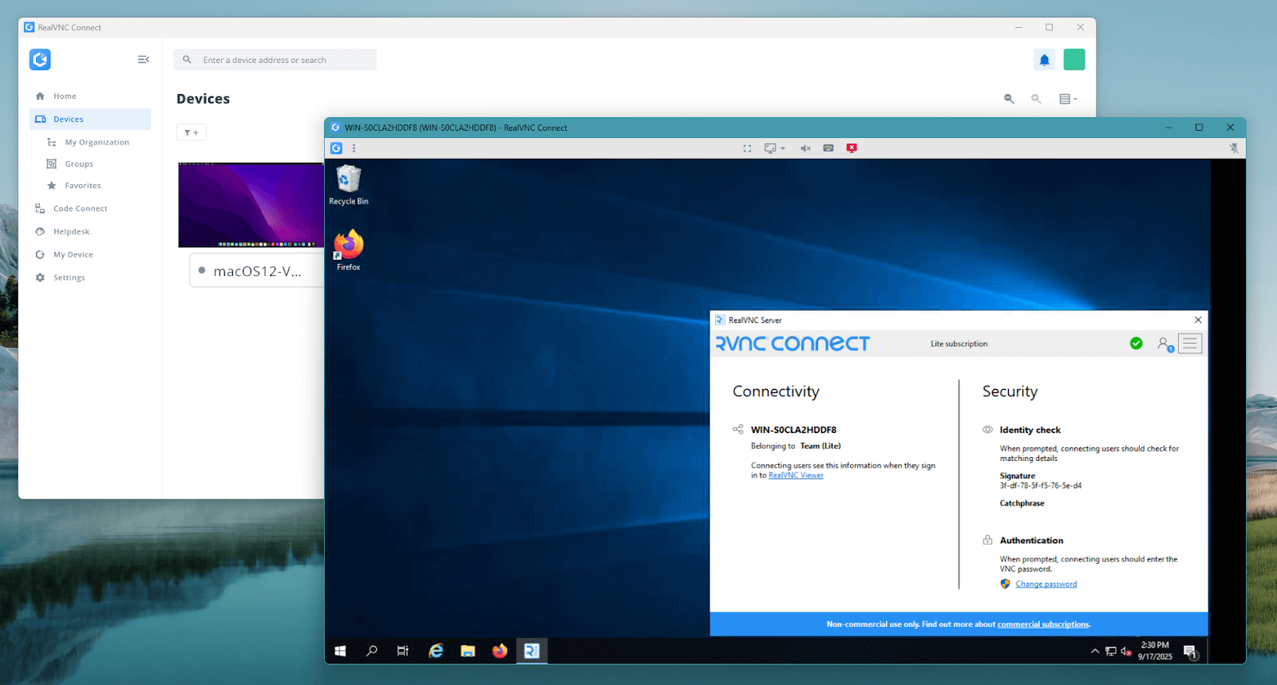Click the connected users icon

pos(1164,344)
